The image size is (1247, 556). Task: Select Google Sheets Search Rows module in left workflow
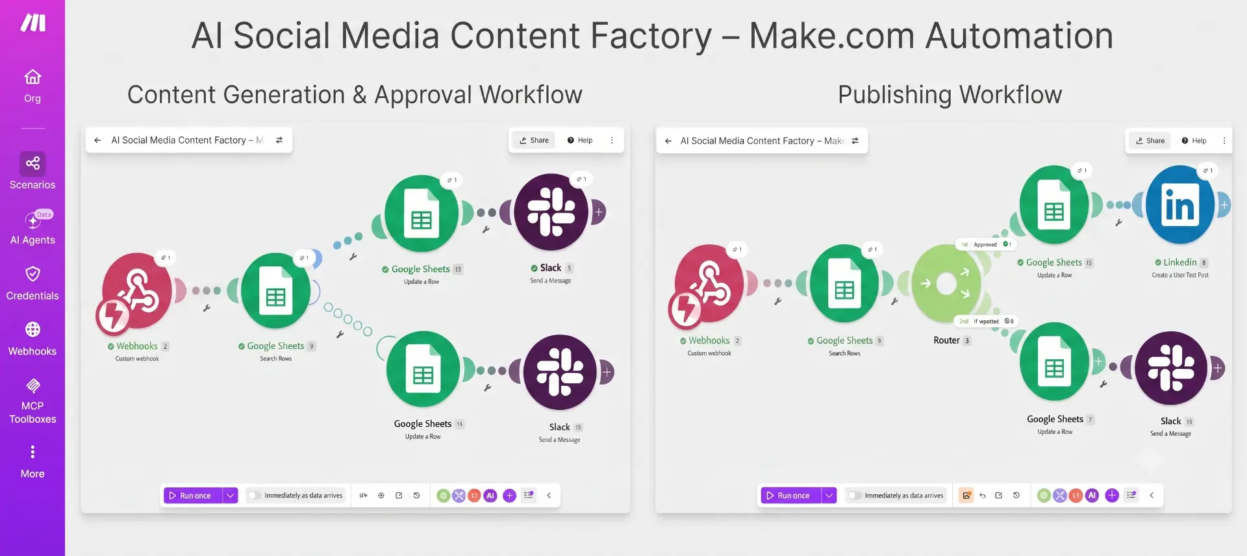(x=276, y=291)
